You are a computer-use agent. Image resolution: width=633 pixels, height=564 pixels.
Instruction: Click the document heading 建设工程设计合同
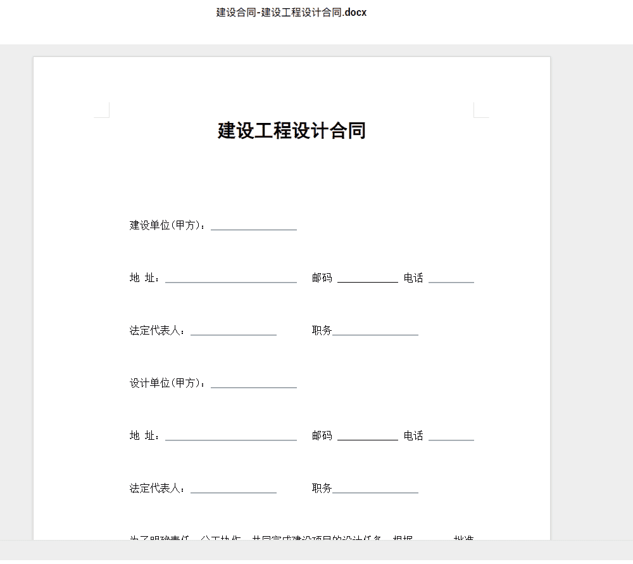[291, 131]
